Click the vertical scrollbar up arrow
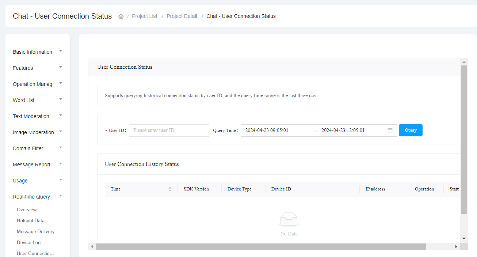 click(464, 62)
